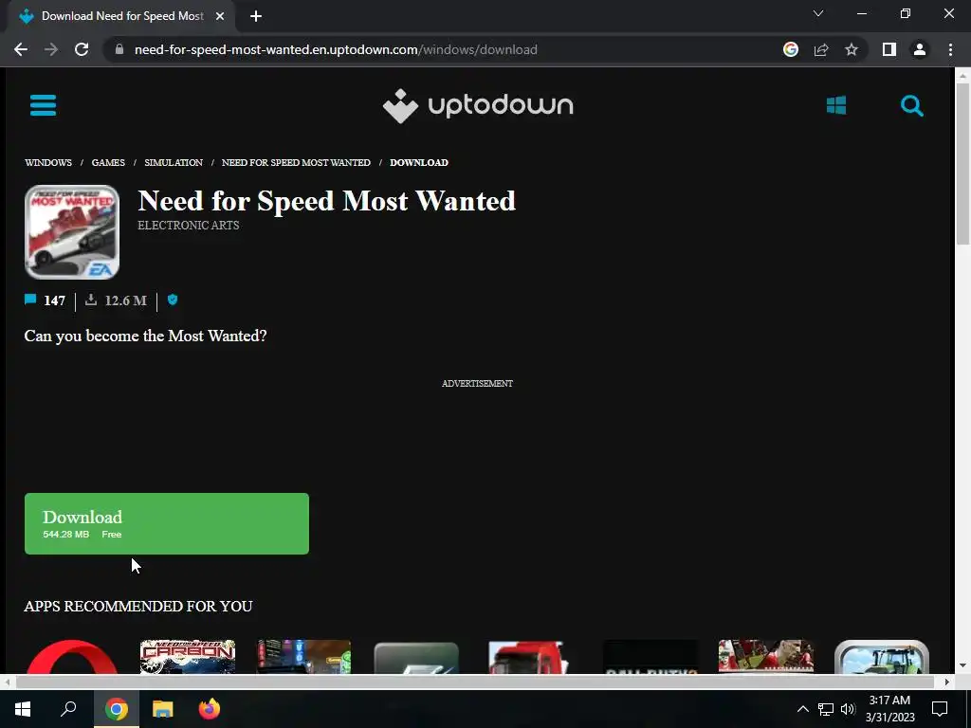View site info via the padlock icon
This screenshot has height=728, width=971.
[119, 49]
